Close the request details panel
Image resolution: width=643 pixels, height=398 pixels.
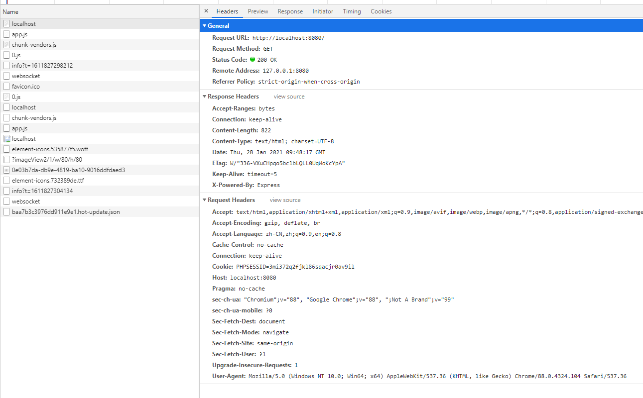pos(206,11)
